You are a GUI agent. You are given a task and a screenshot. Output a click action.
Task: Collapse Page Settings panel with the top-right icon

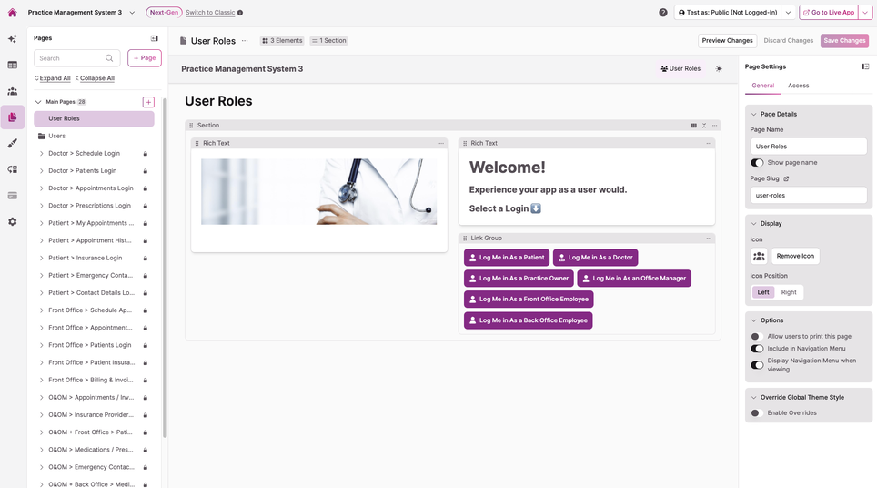pos(865,66)
